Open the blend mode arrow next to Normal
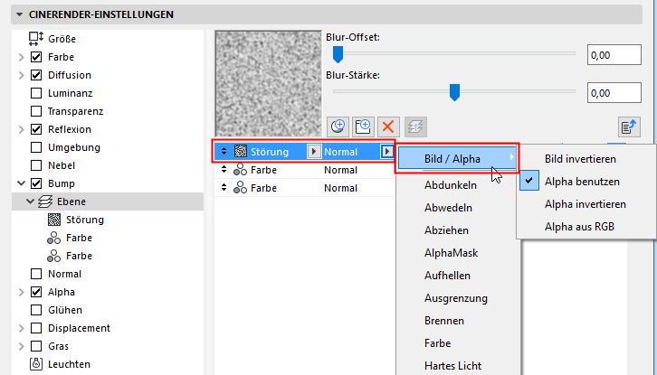Screen dimensions: 657x375 click(x=386, y=151)
